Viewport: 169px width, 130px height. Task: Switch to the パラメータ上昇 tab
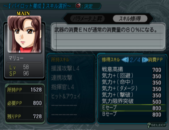pos(88,19)
